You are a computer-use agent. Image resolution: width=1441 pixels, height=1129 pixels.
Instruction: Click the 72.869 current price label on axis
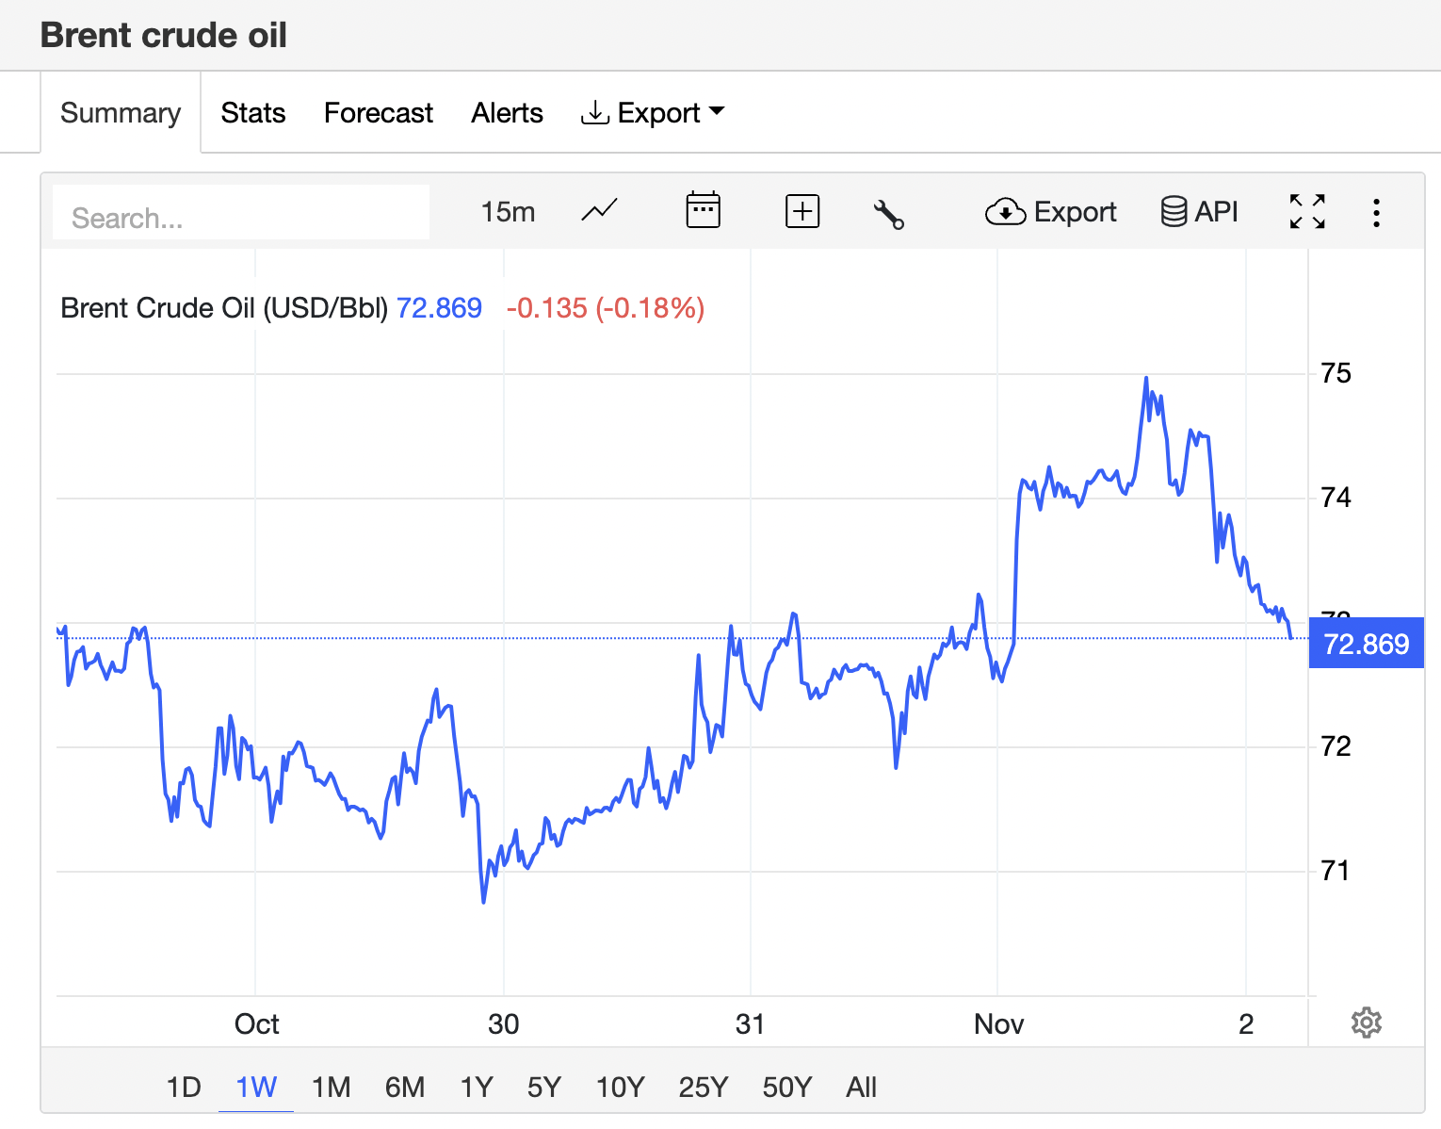click(x=1366, y=644)
